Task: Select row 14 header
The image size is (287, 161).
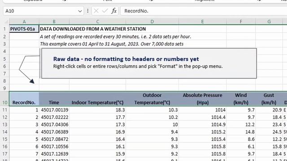Action: coord(4,132)
